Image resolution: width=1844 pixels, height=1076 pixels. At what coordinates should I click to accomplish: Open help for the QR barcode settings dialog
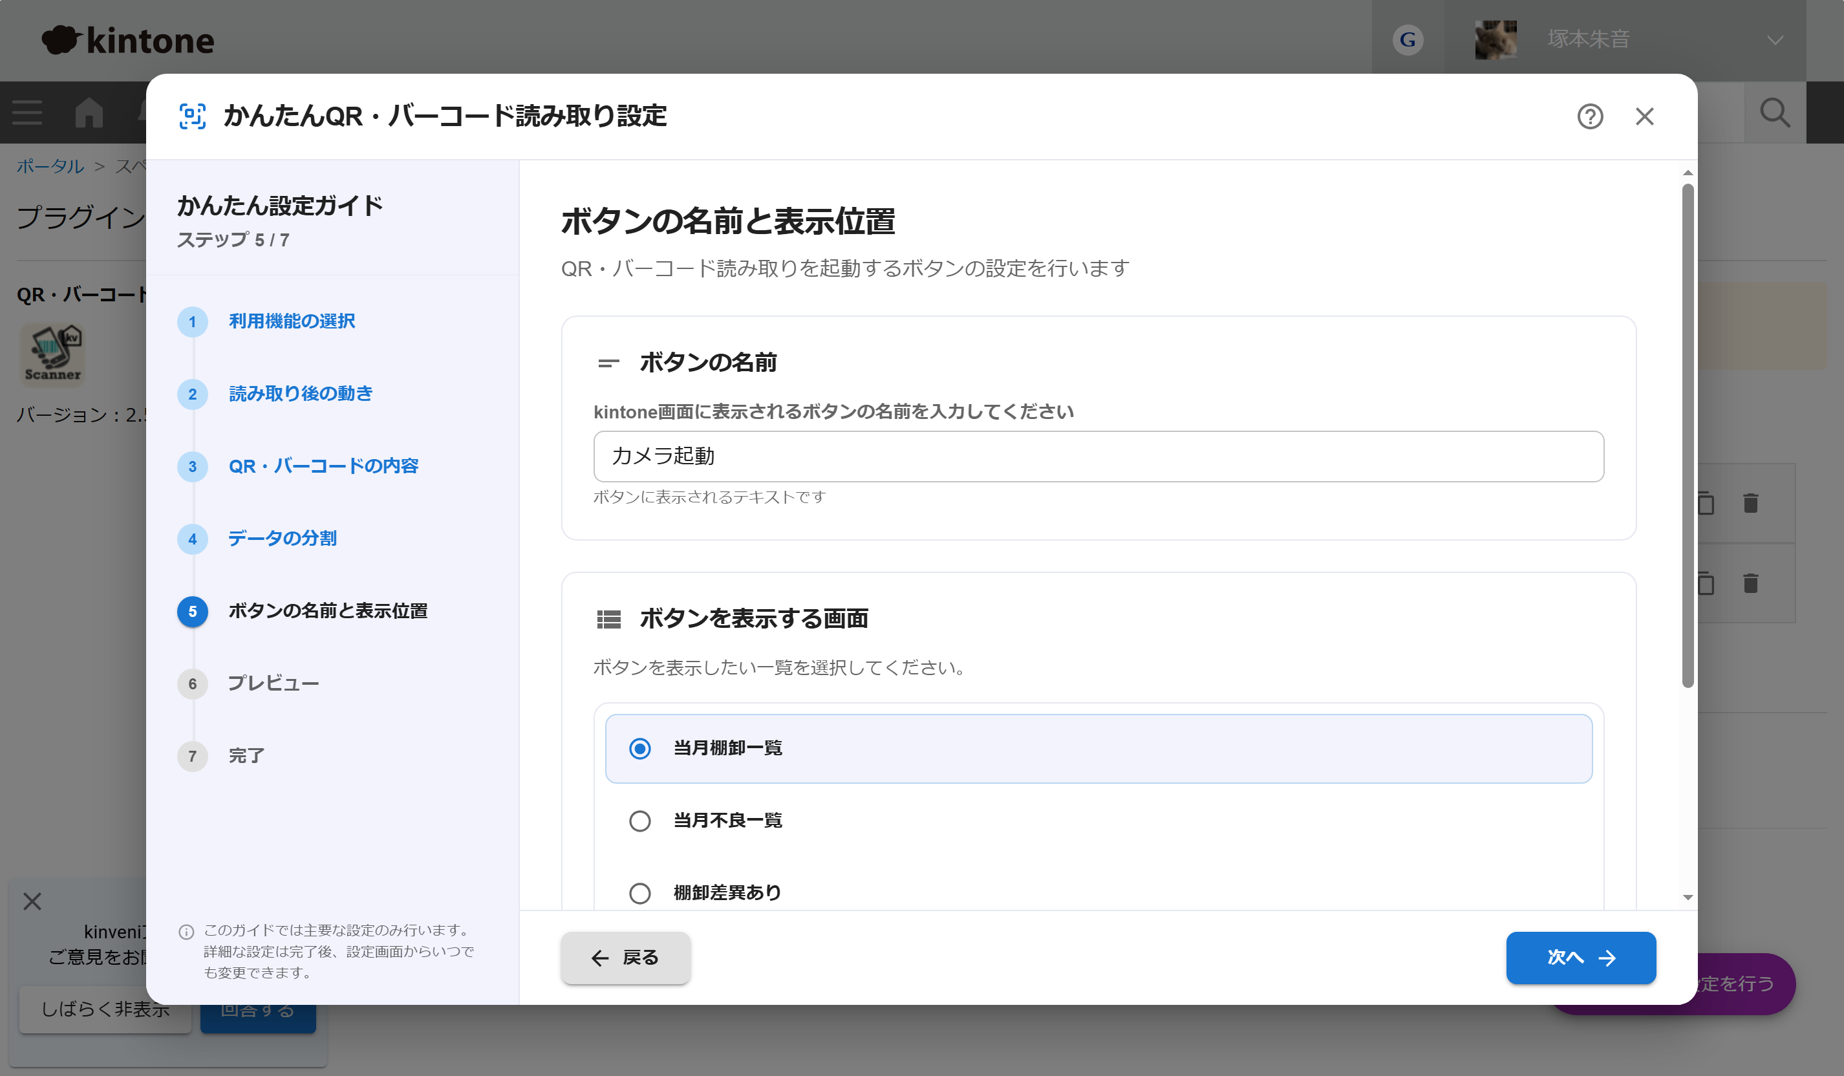click(x=1589, y=116)
